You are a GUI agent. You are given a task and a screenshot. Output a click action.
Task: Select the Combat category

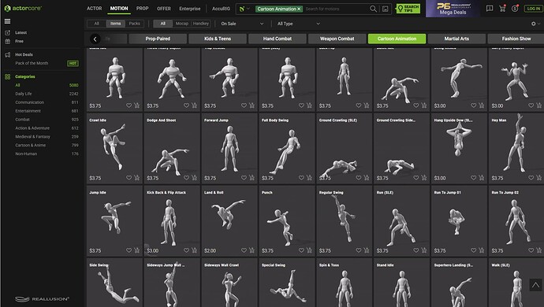[x=22, y=120]
